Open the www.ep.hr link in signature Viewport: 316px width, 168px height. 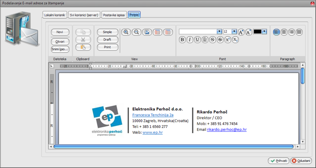click(152, 132)
